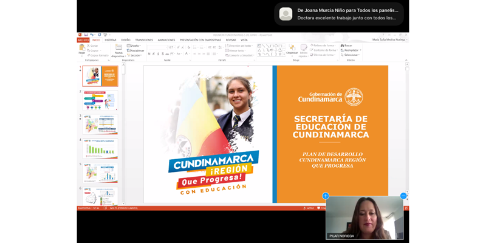
Task: Undo the last action in quick access toolbar
Action: pyautogui.click(x=92, y=35)
